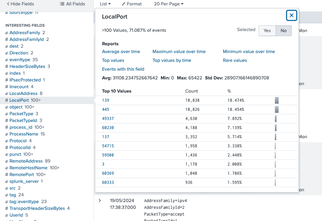The image size is (322, 221).
Task: Filter by LocalPort value 60230
Action: coord(108,128)
